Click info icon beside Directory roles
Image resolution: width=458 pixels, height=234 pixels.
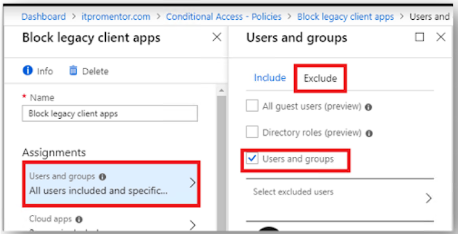(369, 133)
